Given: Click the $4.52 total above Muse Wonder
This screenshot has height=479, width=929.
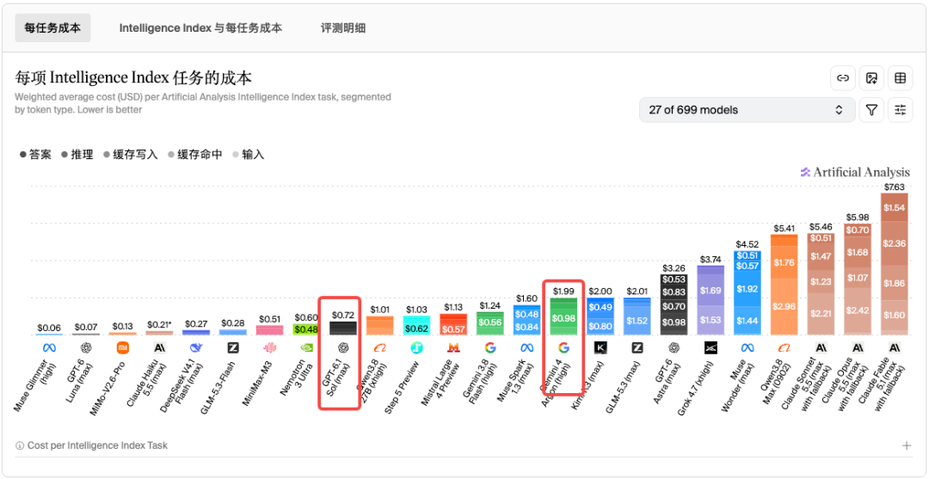Looking at the screenshot, I should coord(748,244).
